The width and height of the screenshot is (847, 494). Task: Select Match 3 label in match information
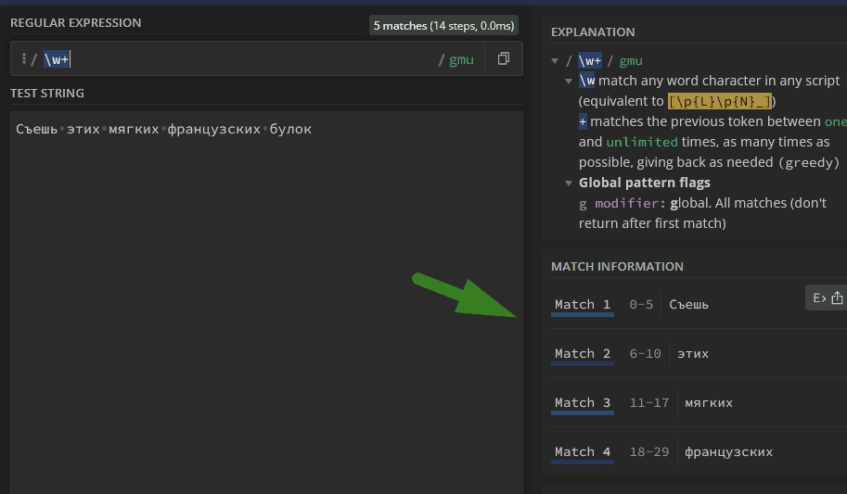583,403
